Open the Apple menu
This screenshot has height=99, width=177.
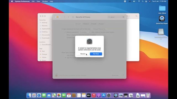tap(12, 1)
